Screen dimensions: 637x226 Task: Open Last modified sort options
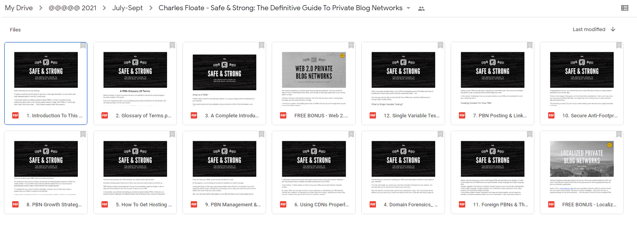pyautogui.click(x=589, y=29)
